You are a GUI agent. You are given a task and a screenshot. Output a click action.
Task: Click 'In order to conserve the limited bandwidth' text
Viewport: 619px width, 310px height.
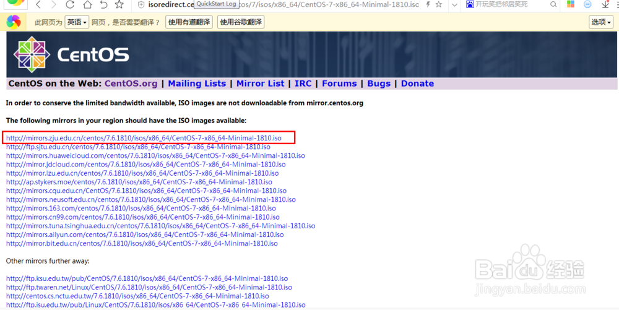184,103
